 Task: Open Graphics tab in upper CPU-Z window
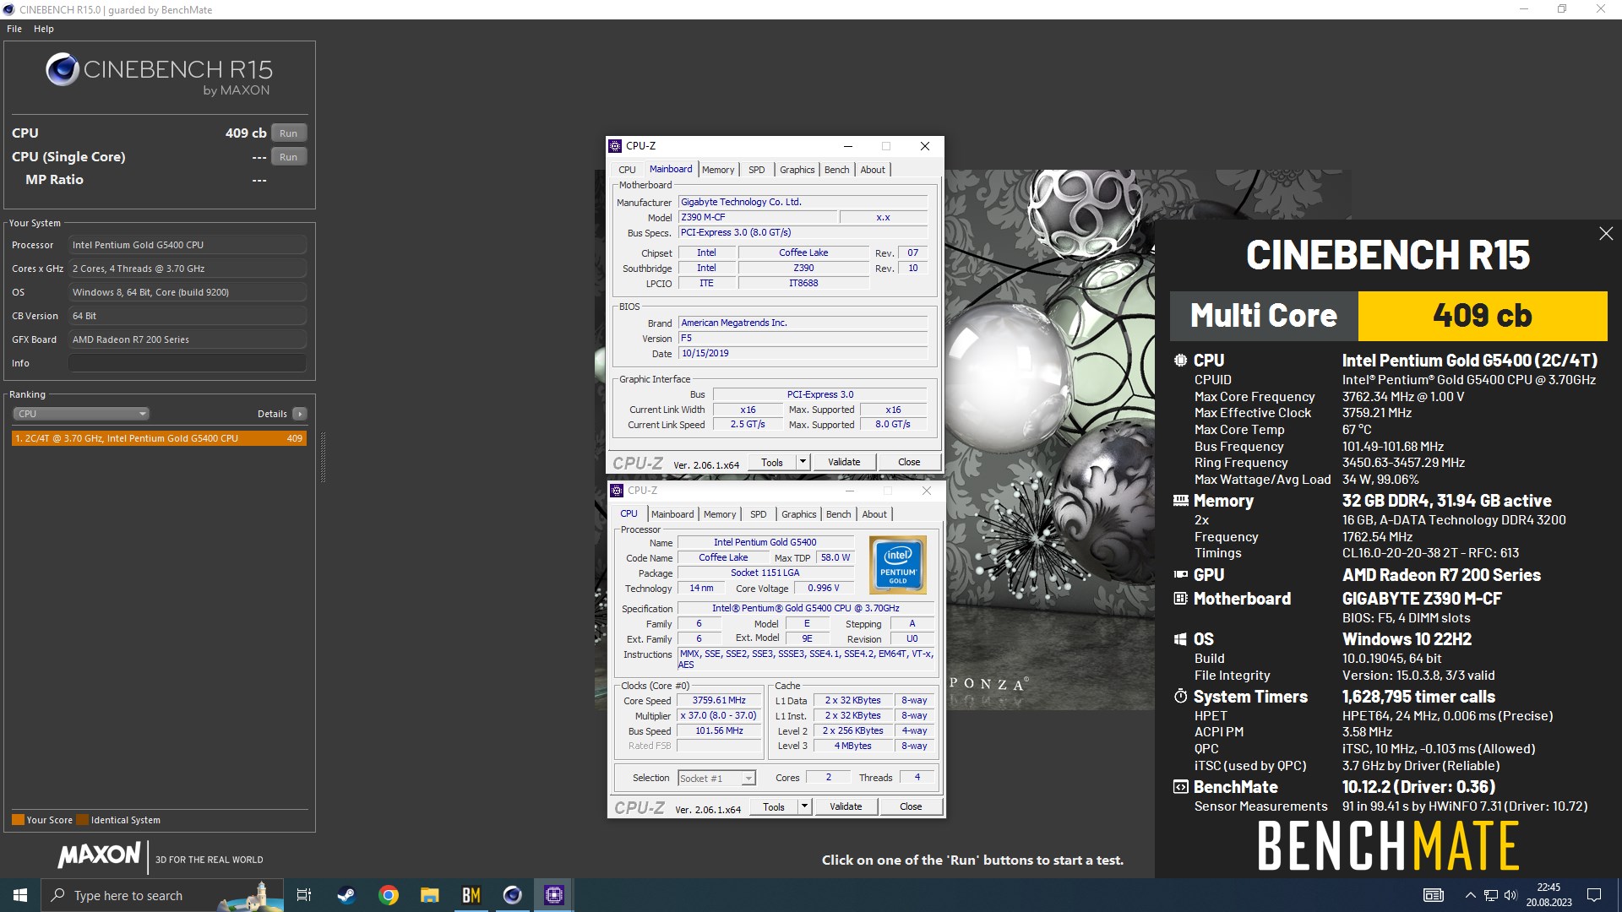click(797, 170)
